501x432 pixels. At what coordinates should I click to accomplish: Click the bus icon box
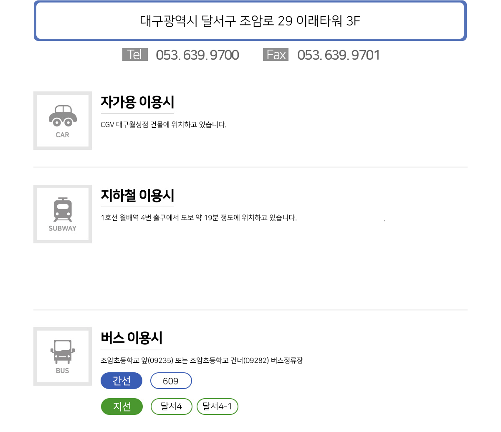click(x=63, y=356)
